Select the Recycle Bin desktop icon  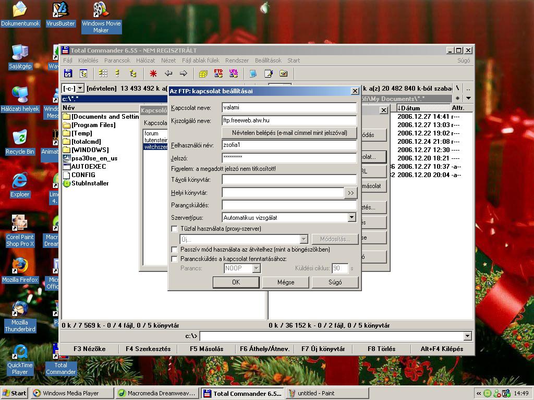[x=20, y=142]
